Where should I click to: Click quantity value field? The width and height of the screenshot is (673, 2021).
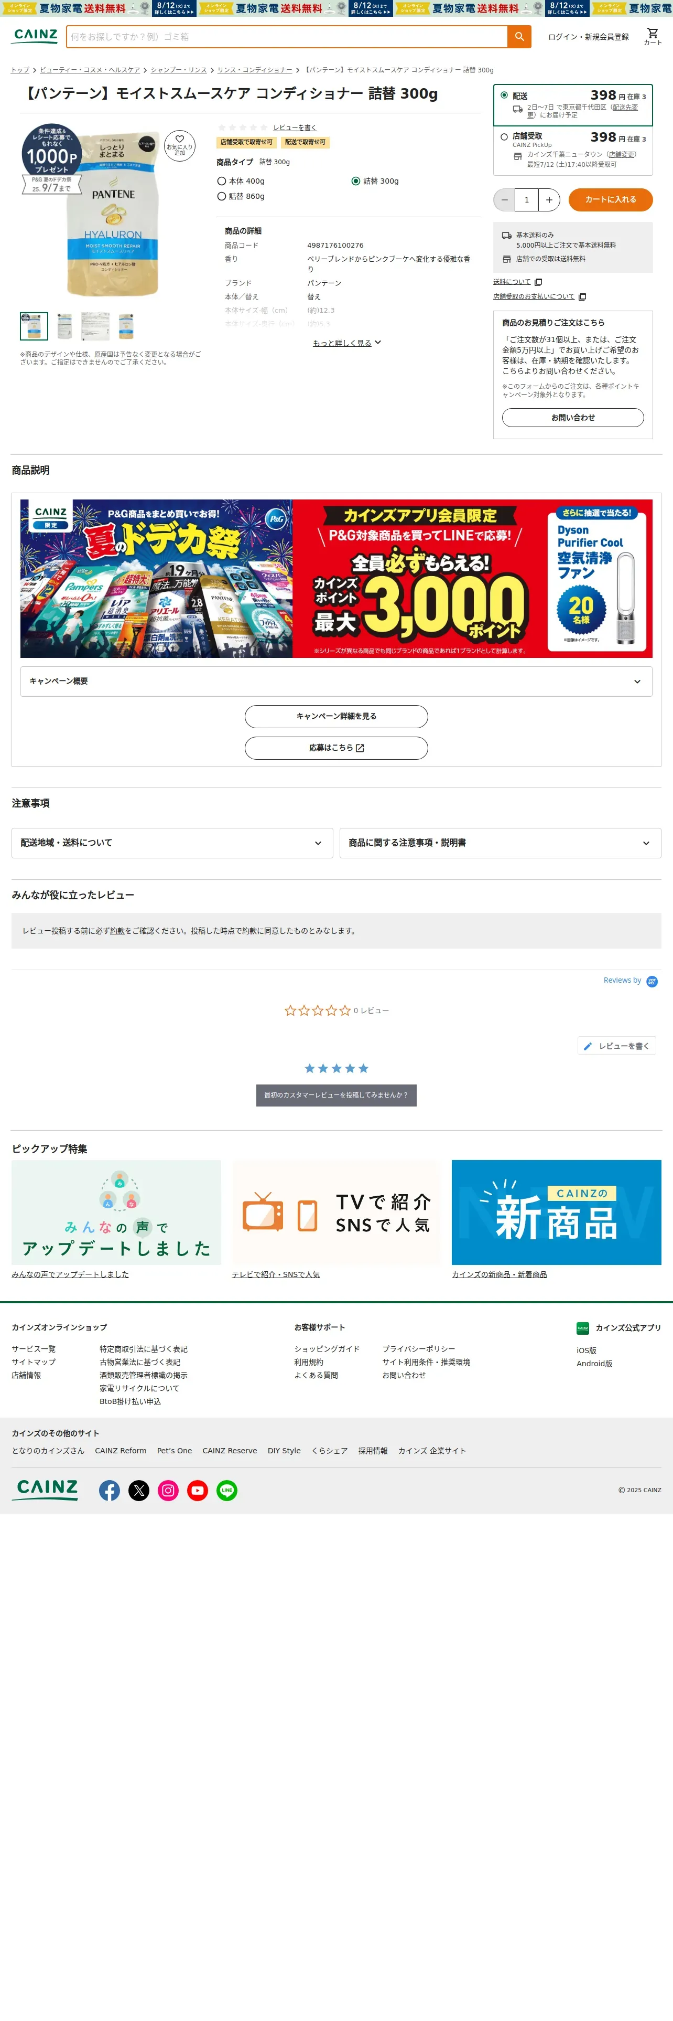(526, 200)
